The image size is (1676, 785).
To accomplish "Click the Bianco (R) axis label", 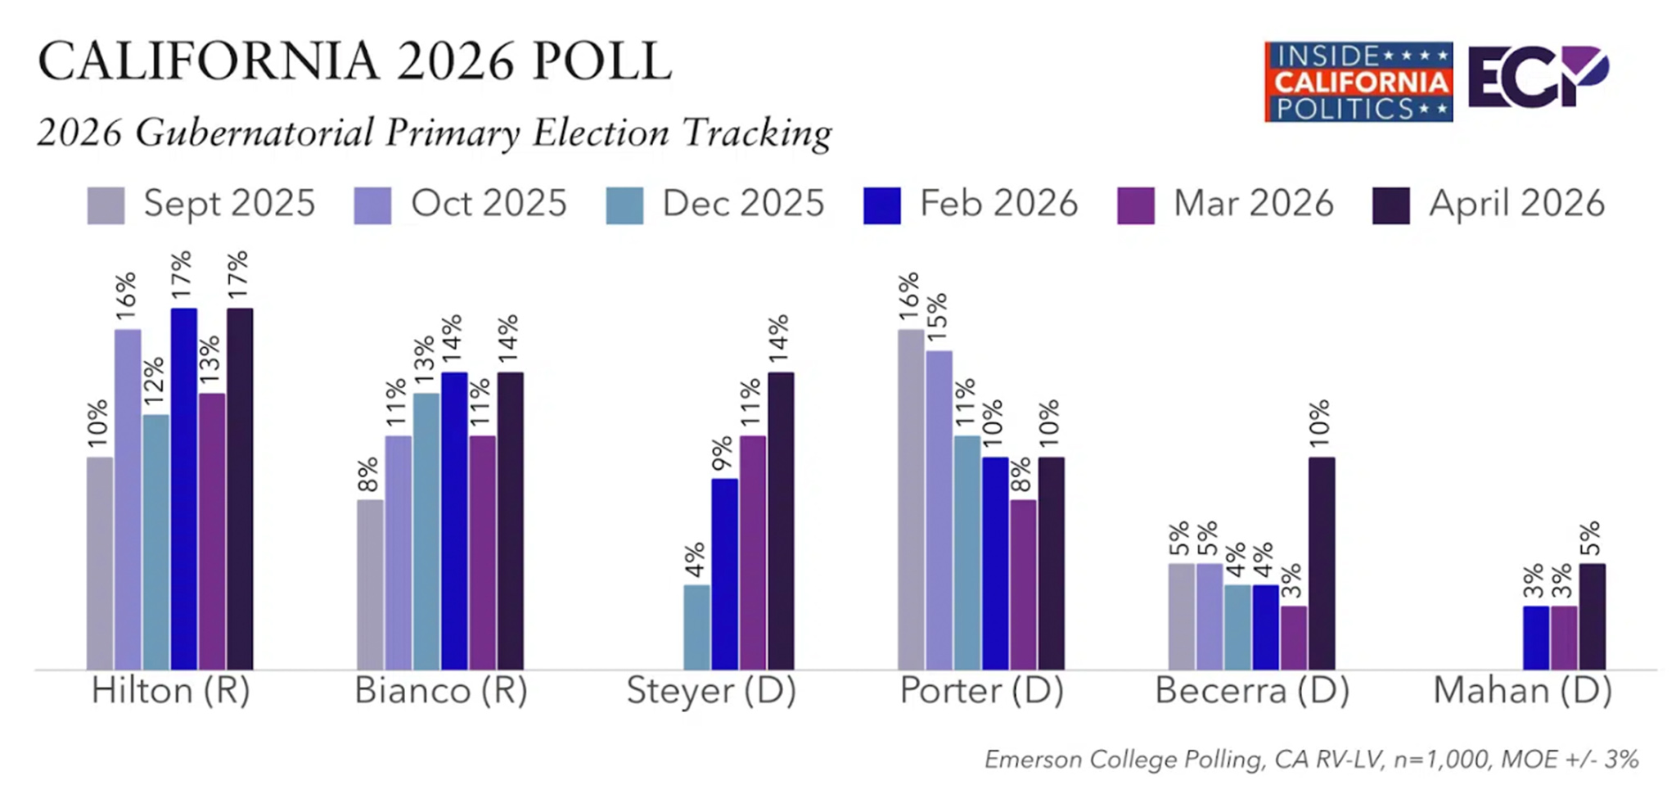I will (441, 691).
